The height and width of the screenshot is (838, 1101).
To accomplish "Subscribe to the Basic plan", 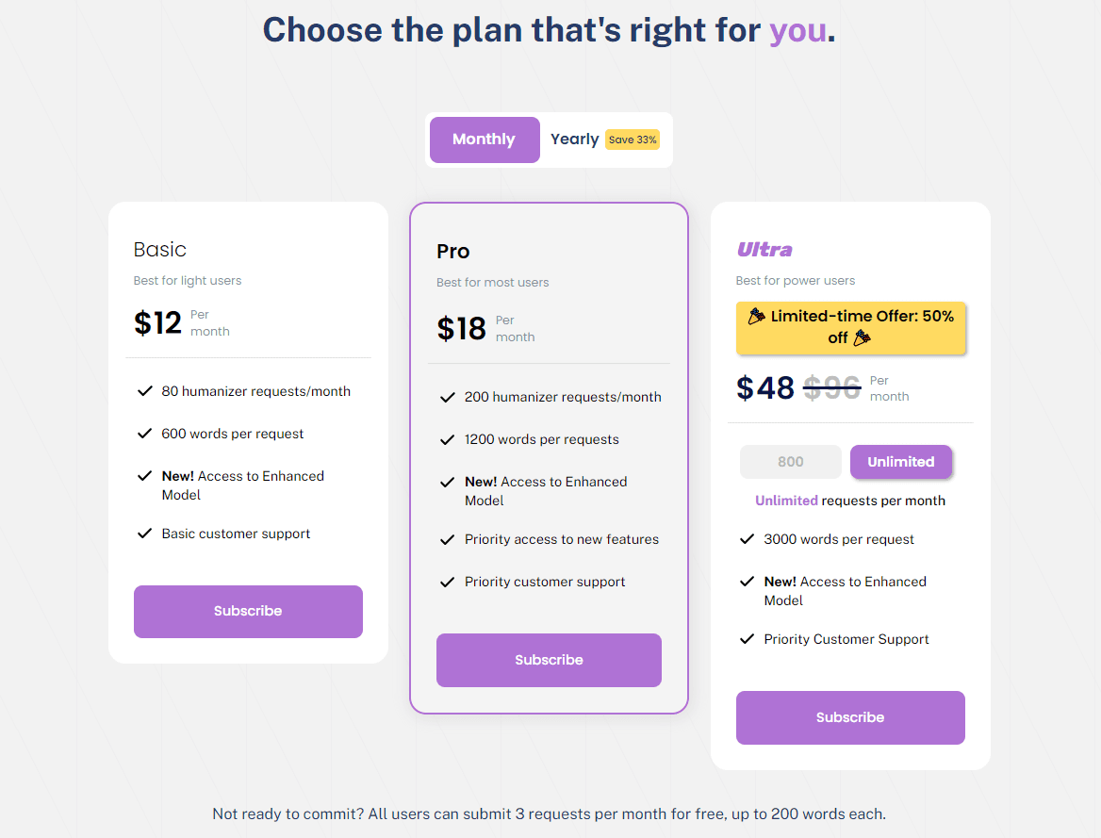I will coord(248,611).
